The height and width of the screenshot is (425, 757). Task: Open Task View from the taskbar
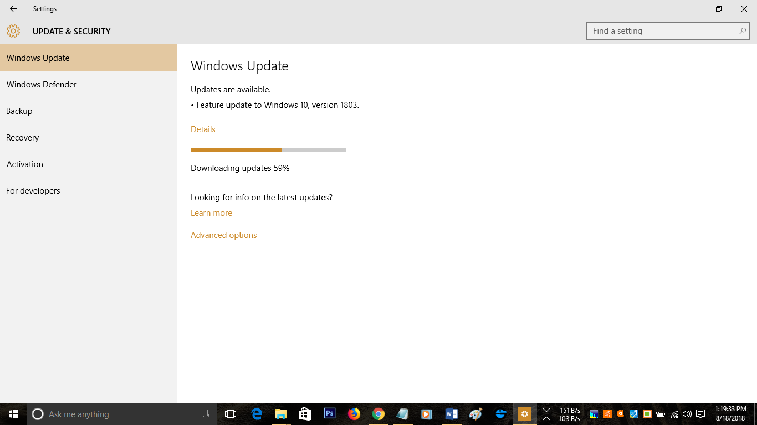tap(231, 414)
